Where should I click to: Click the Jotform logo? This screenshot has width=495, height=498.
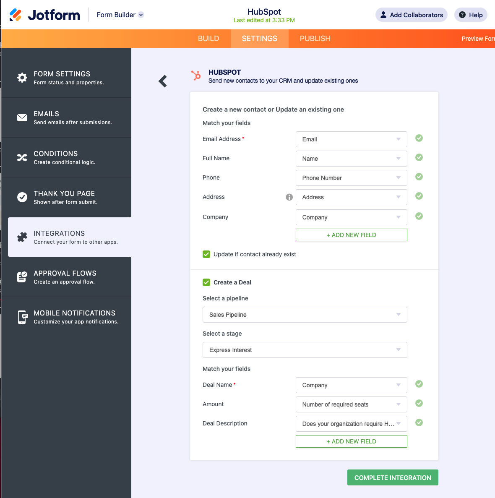coord(45,15)
